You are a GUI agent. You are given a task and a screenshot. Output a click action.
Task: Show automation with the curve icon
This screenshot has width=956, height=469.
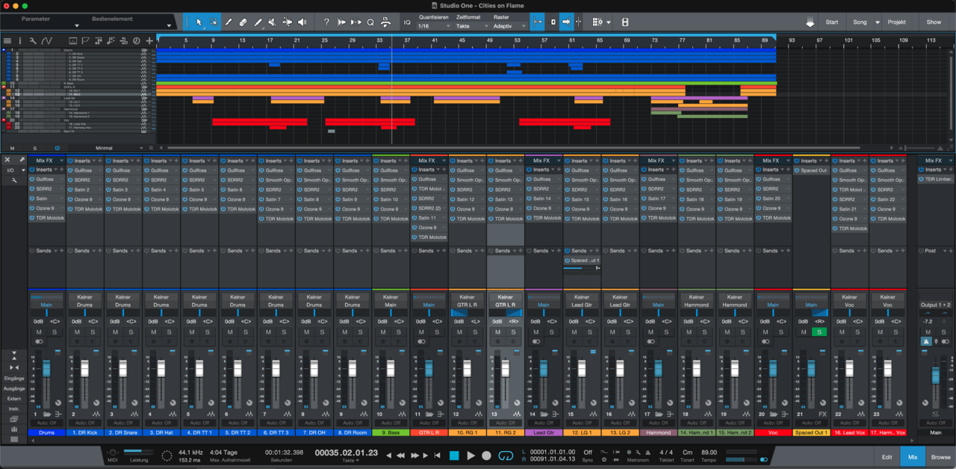point(46,40)
